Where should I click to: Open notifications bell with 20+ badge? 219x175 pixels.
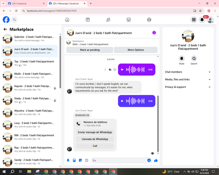pos(202,20)
